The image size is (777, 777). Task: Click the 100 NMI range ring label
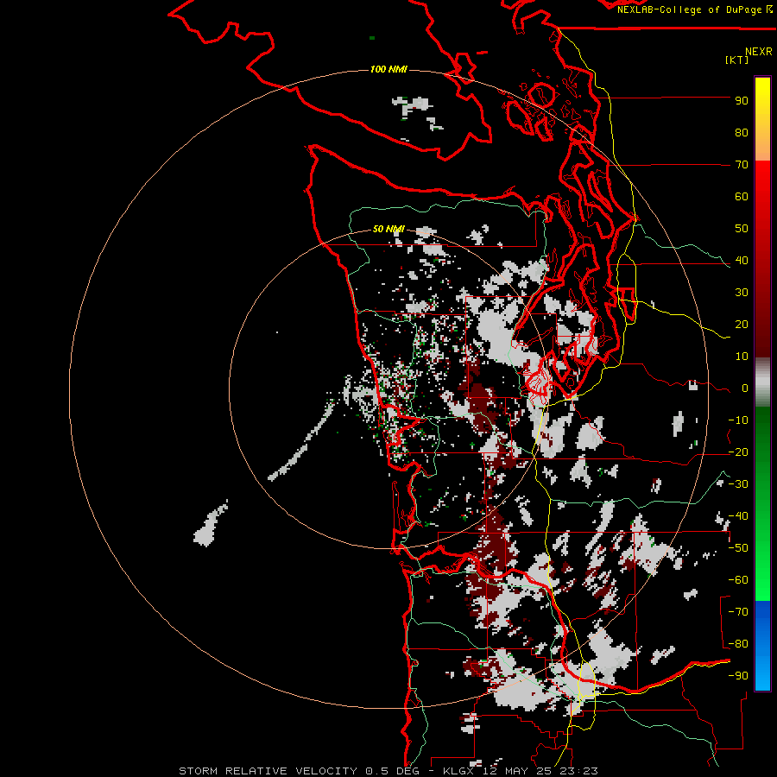(388, 69)
